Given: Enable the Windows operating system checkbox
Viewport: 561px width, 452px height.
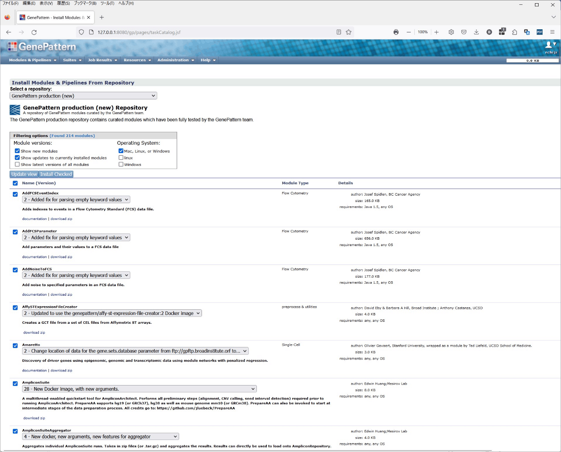Looking at the screenshot, I should pos(121,164).
